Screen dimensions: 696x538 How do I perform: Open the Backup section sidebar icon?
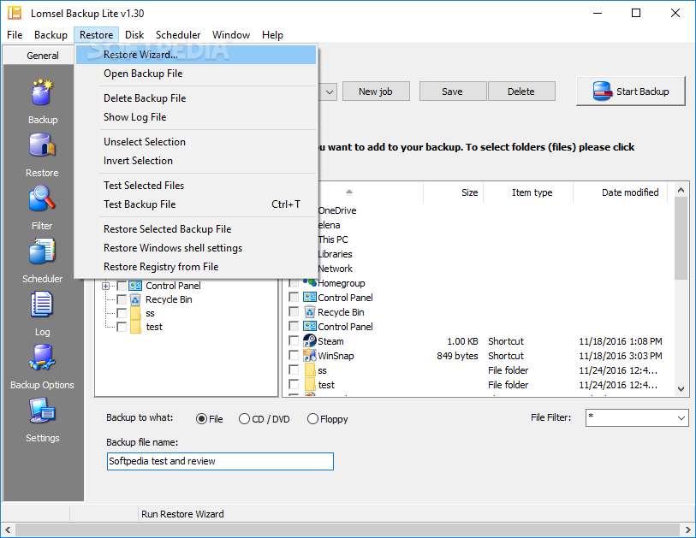coord(42,92)
